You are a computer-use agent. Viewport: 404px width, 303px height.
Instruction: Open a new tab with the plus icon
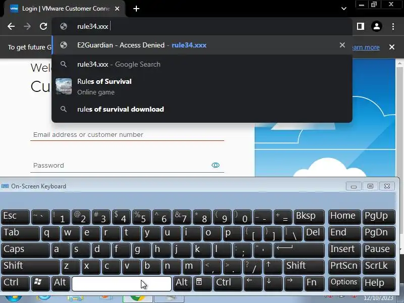(x=136, y=9)
